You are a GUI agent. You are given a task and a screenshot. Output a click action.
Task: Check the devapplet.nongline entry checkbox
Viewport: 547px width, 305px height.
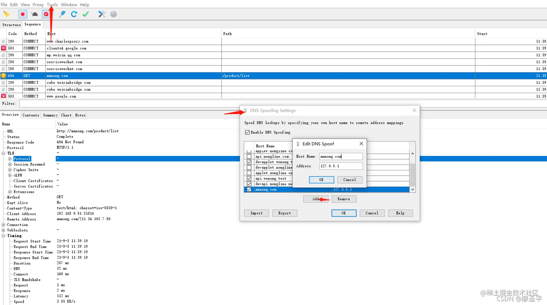pyautogui.click(x=249, y=167)
